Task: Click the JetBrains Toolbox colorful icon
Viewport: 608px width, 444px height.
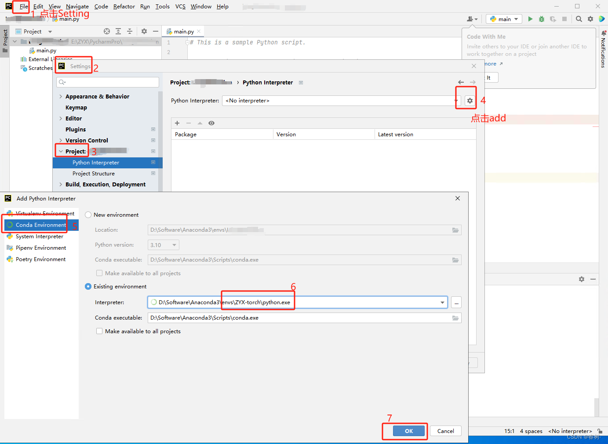Action: pos(602,19)
